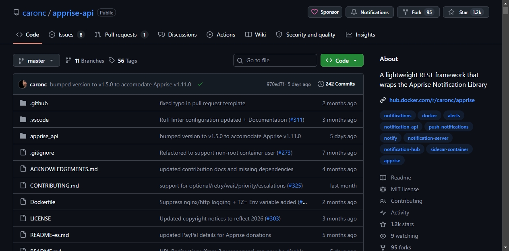The image size is (509, 251).
Task: Open the ACKNOWLEDGEMENTS.md file
Action: (64, 169)
